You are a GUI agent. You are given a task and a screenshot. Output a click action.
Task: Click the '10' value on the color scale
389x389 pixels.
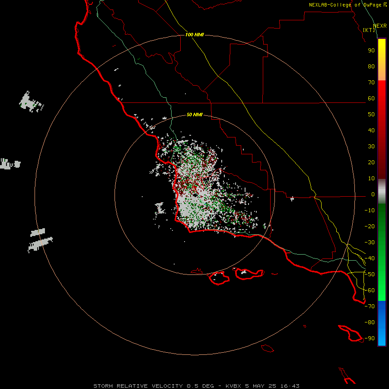pyautogui.click(x=371, y=179)
